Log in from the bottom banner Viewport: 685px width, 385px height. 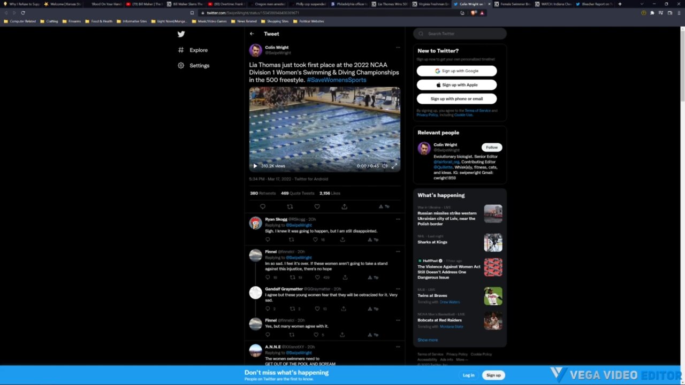pos(469,375)
